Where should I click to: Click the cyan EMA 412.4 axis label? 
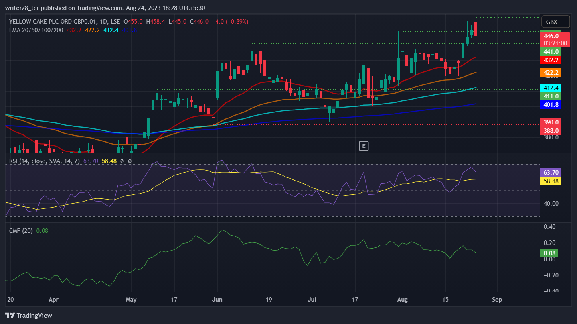551,88
